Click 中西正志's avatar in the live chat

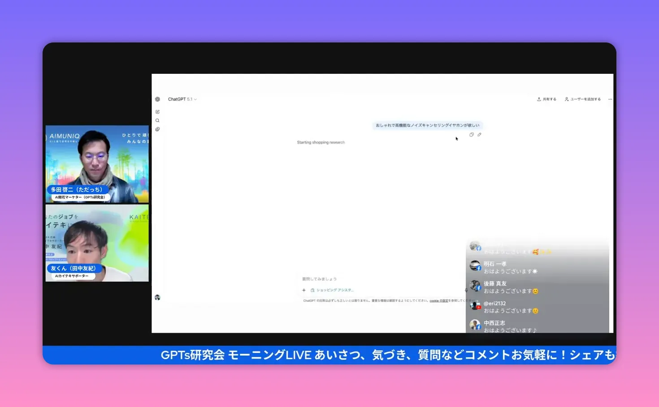(475, 324)
